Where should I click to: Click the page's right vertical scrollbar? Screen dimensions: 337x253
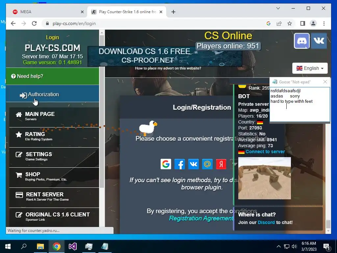click(328, 224)
